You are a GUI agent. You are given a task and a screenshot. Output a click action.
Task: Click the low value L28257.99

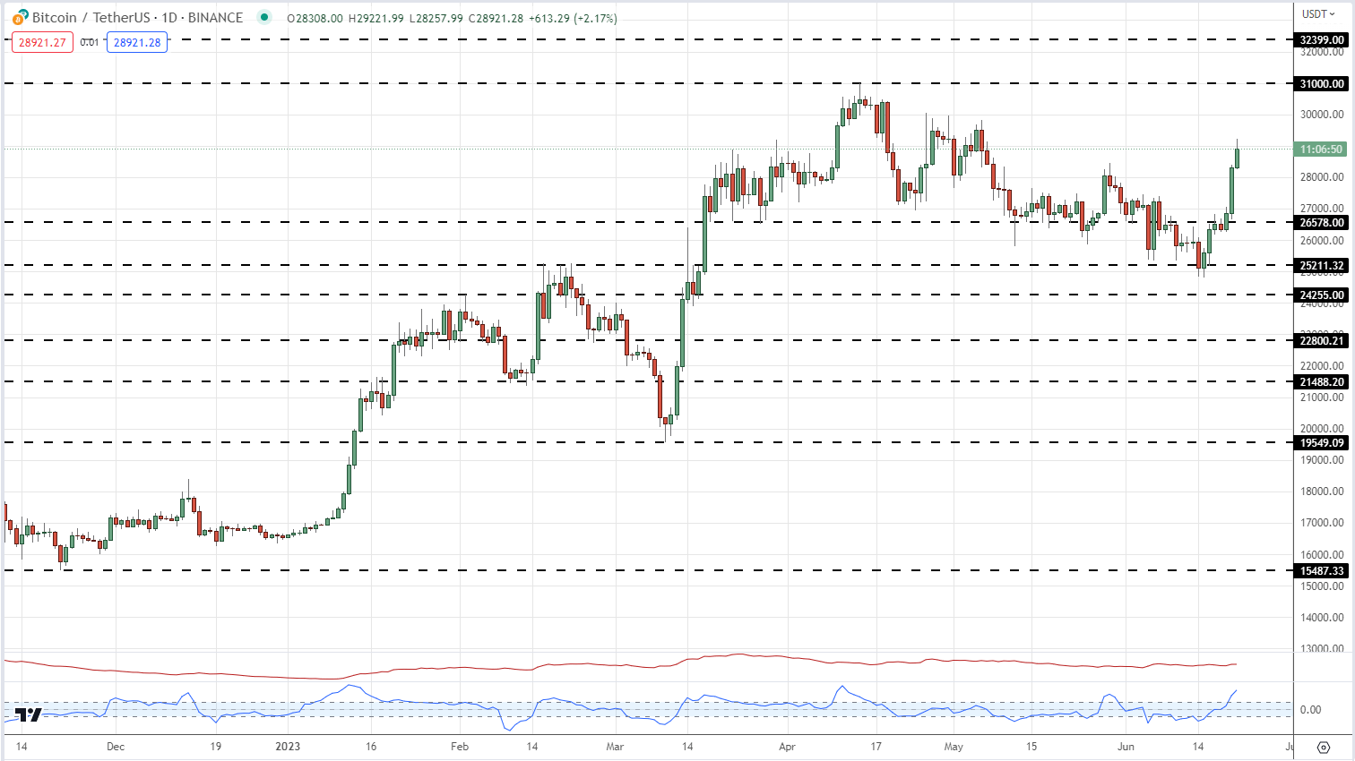pos(436,18)
